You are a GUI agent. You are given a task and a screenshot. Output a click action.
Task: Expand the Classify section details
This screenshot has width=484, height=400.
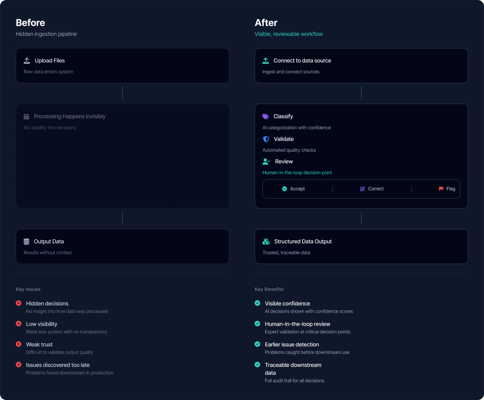coord(283,116)
